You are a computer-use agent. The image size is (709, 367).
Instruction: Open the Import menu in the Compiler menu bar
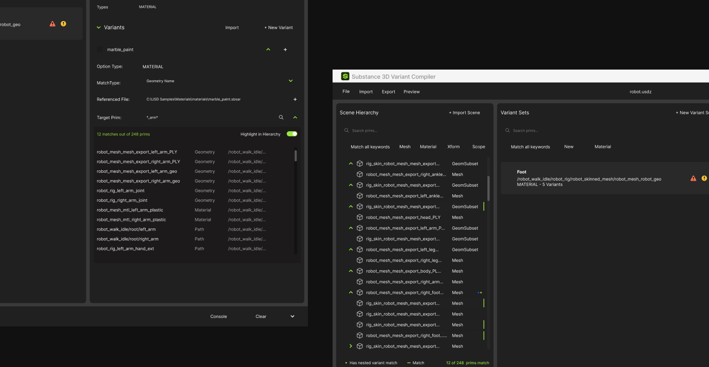coord(366,92)
